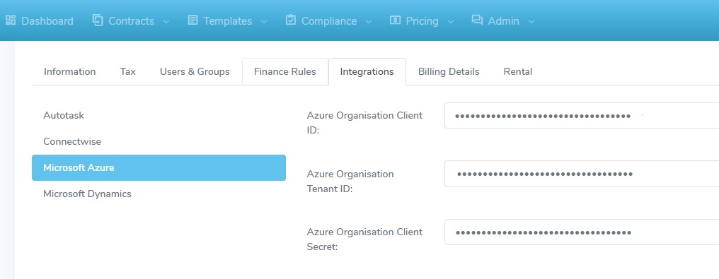The image size is (719, 279).
Task: Click the Dashboard grid icon
Action: coord(11,20)
